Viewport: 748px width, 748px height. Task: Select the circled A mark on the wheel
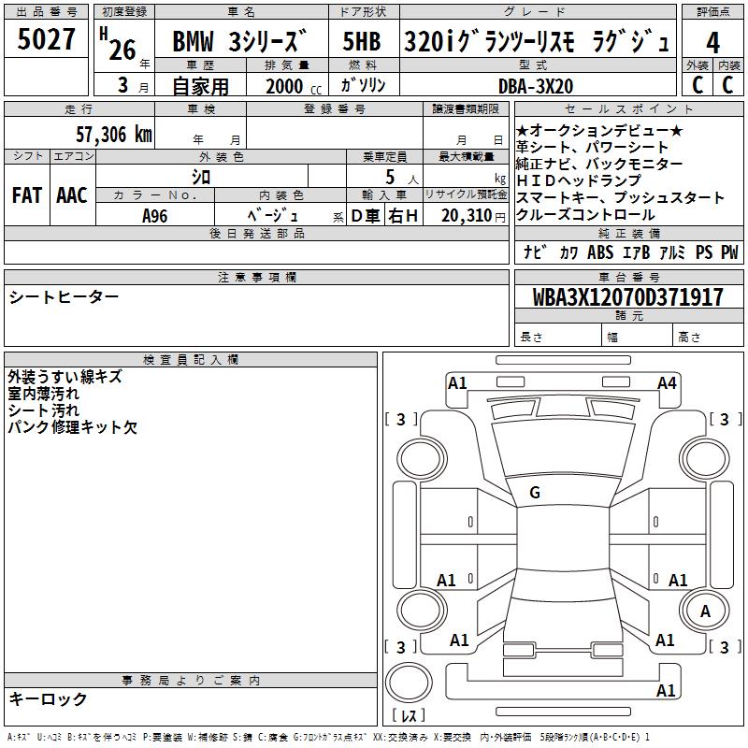[x=706, y=611]
